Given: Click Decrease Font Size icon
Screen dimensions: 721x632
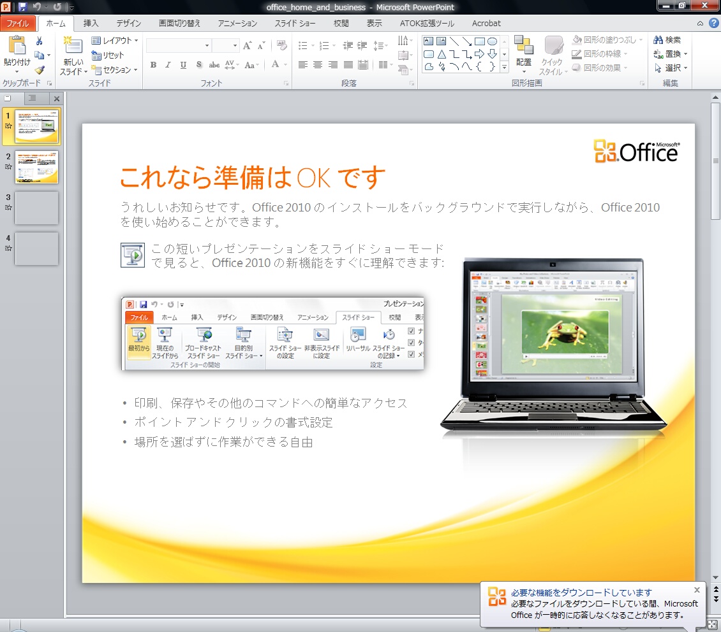Looking at the screenshot, I should click(261, 45).
